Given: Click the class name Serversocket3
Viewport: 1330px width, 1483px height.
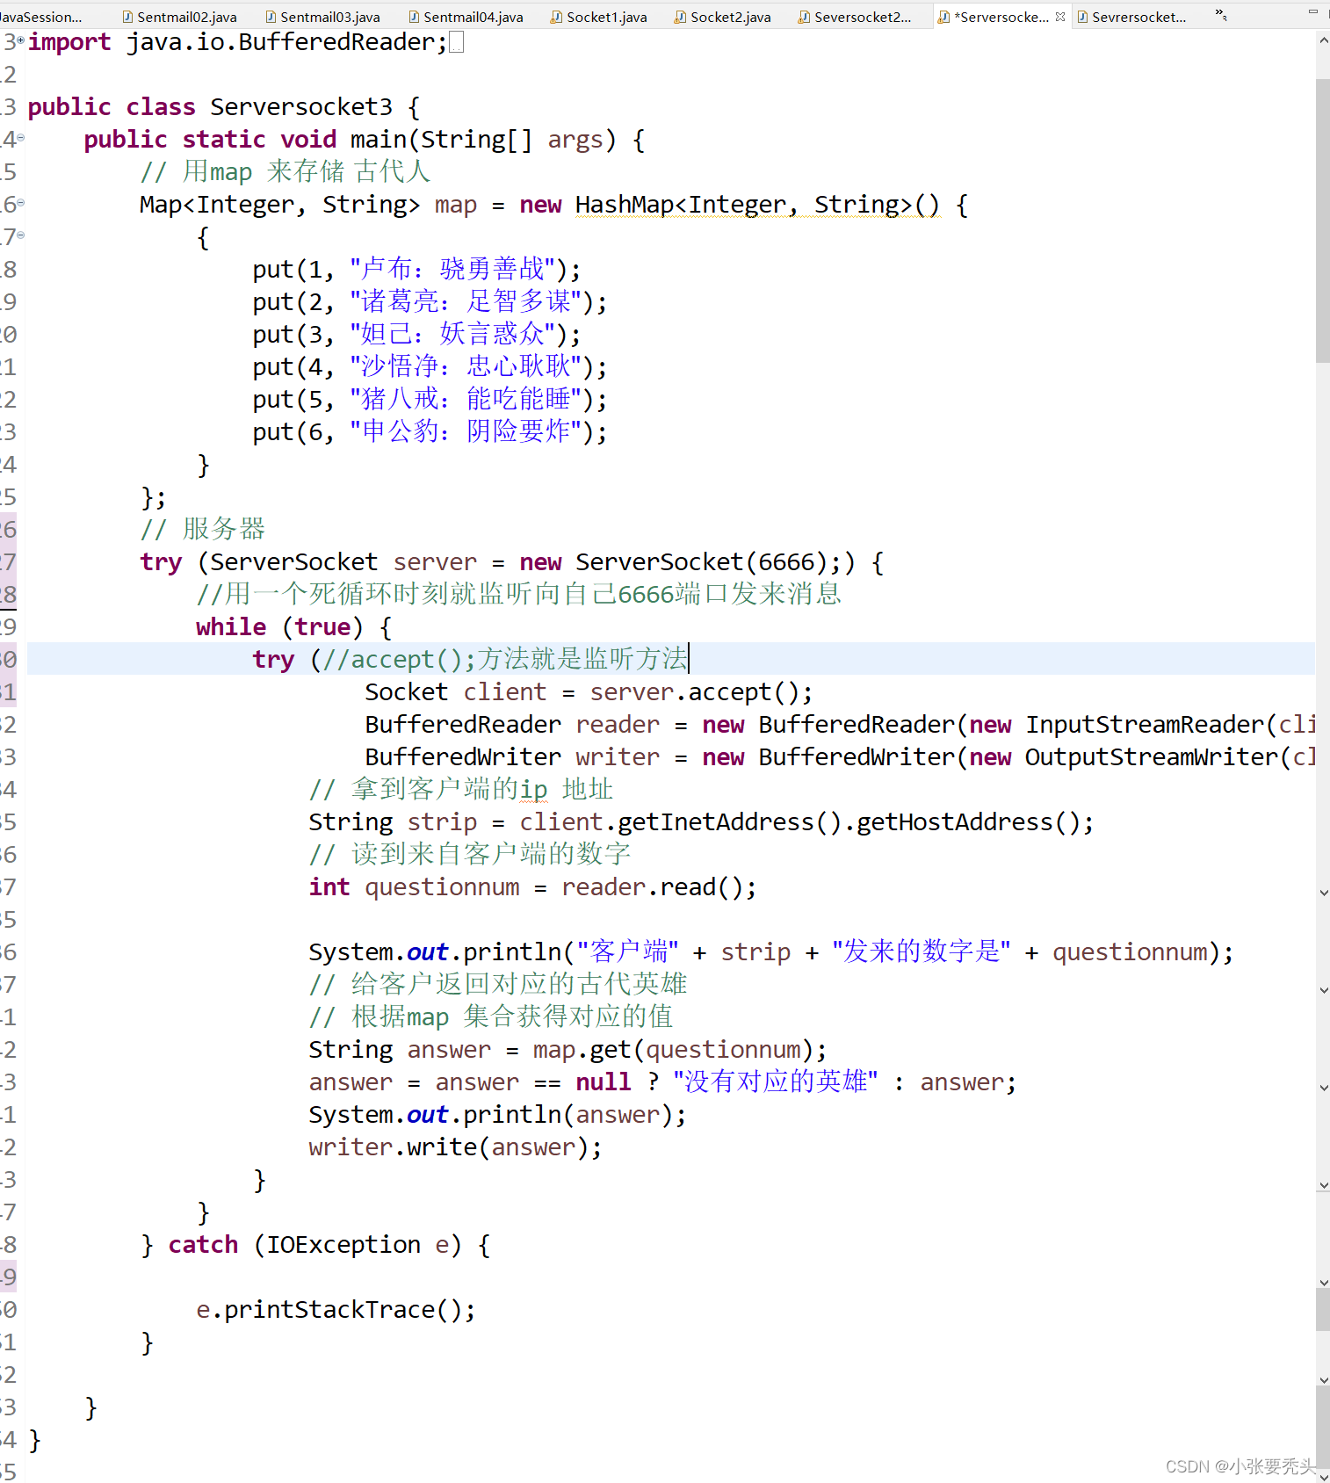Looking at the screenshot, I should pyautogui.click(x=301, y=107).
